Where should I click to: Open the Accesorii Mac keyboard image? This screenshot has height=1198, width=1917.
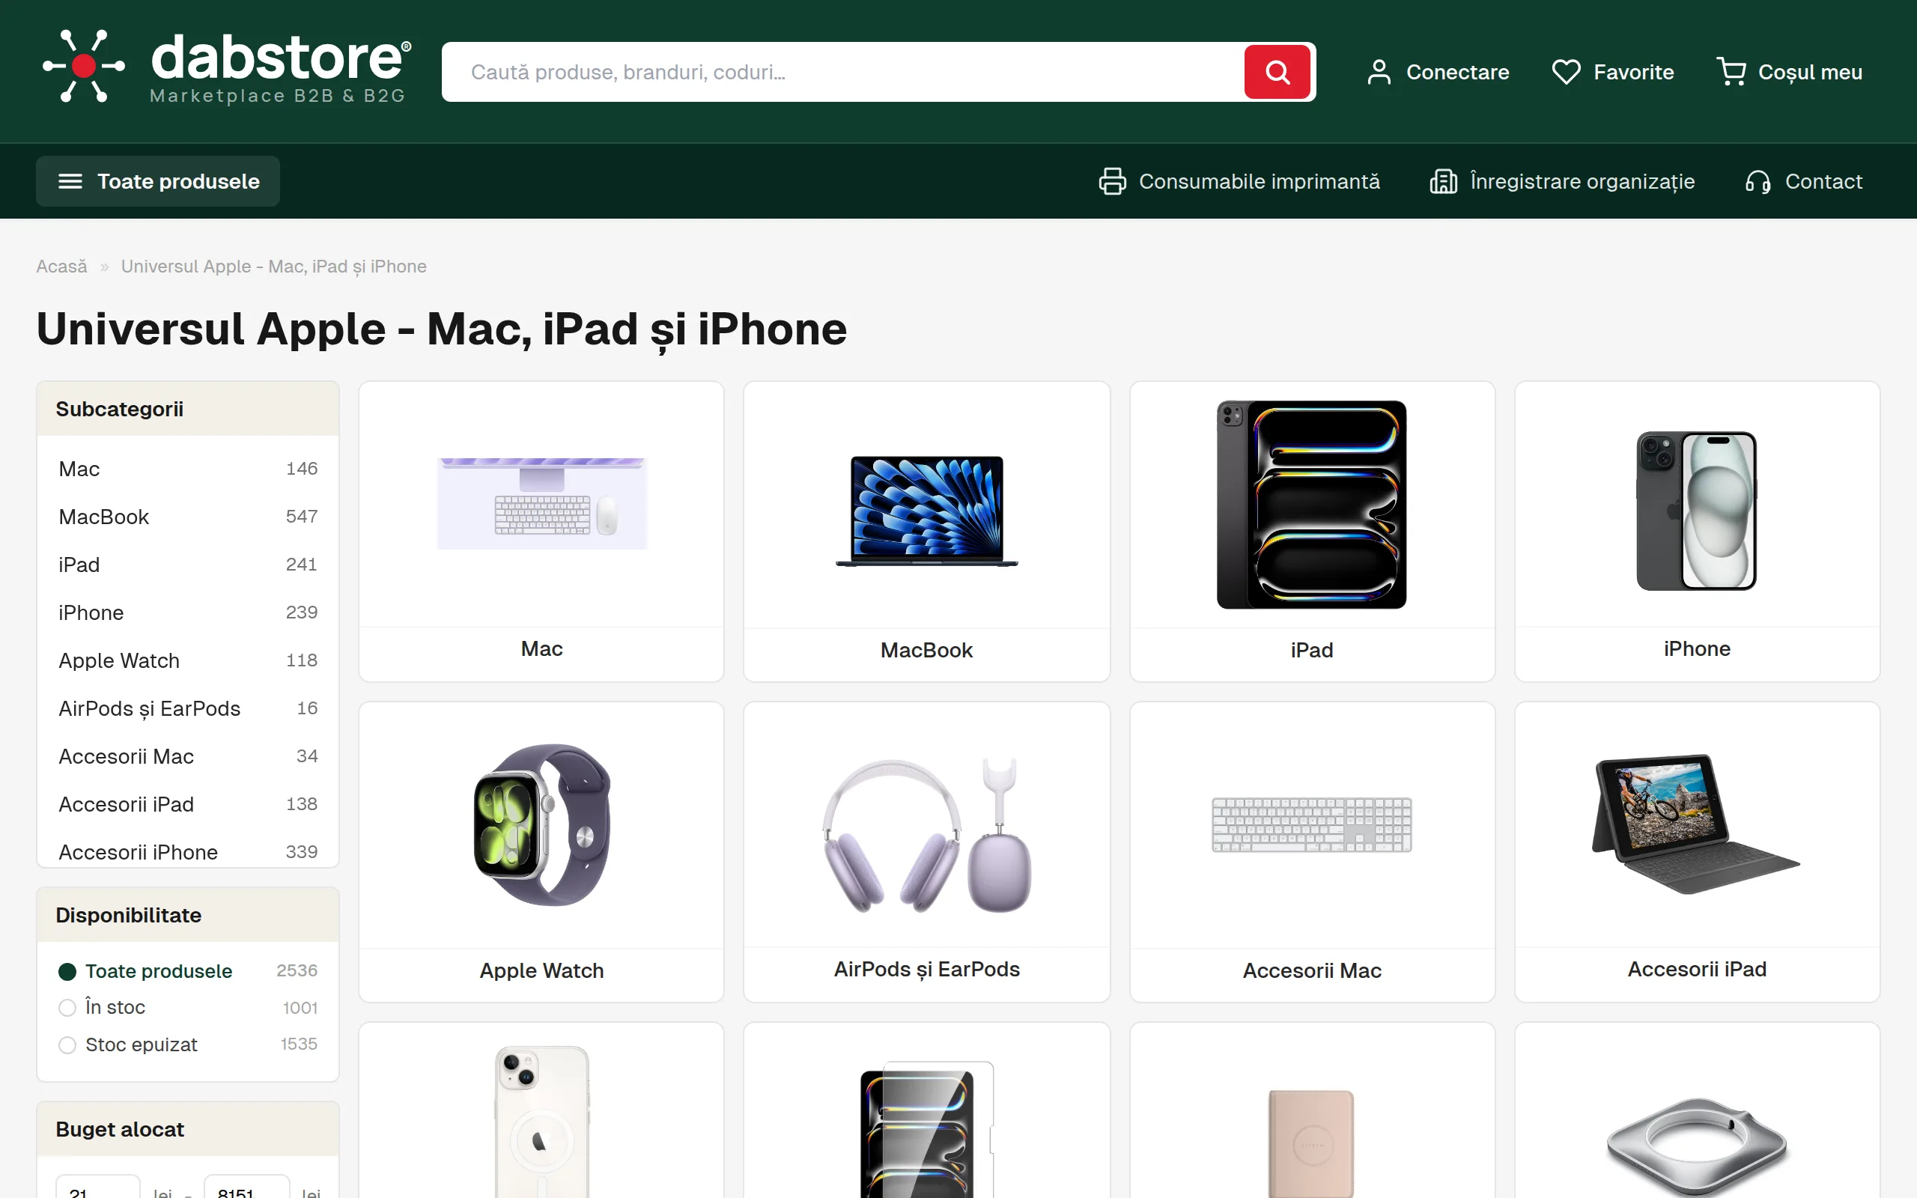coord(1312,825)
